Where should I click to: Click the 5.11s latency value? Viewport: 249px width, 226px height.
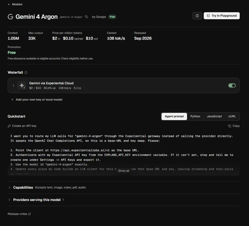[x=77, y=88]
